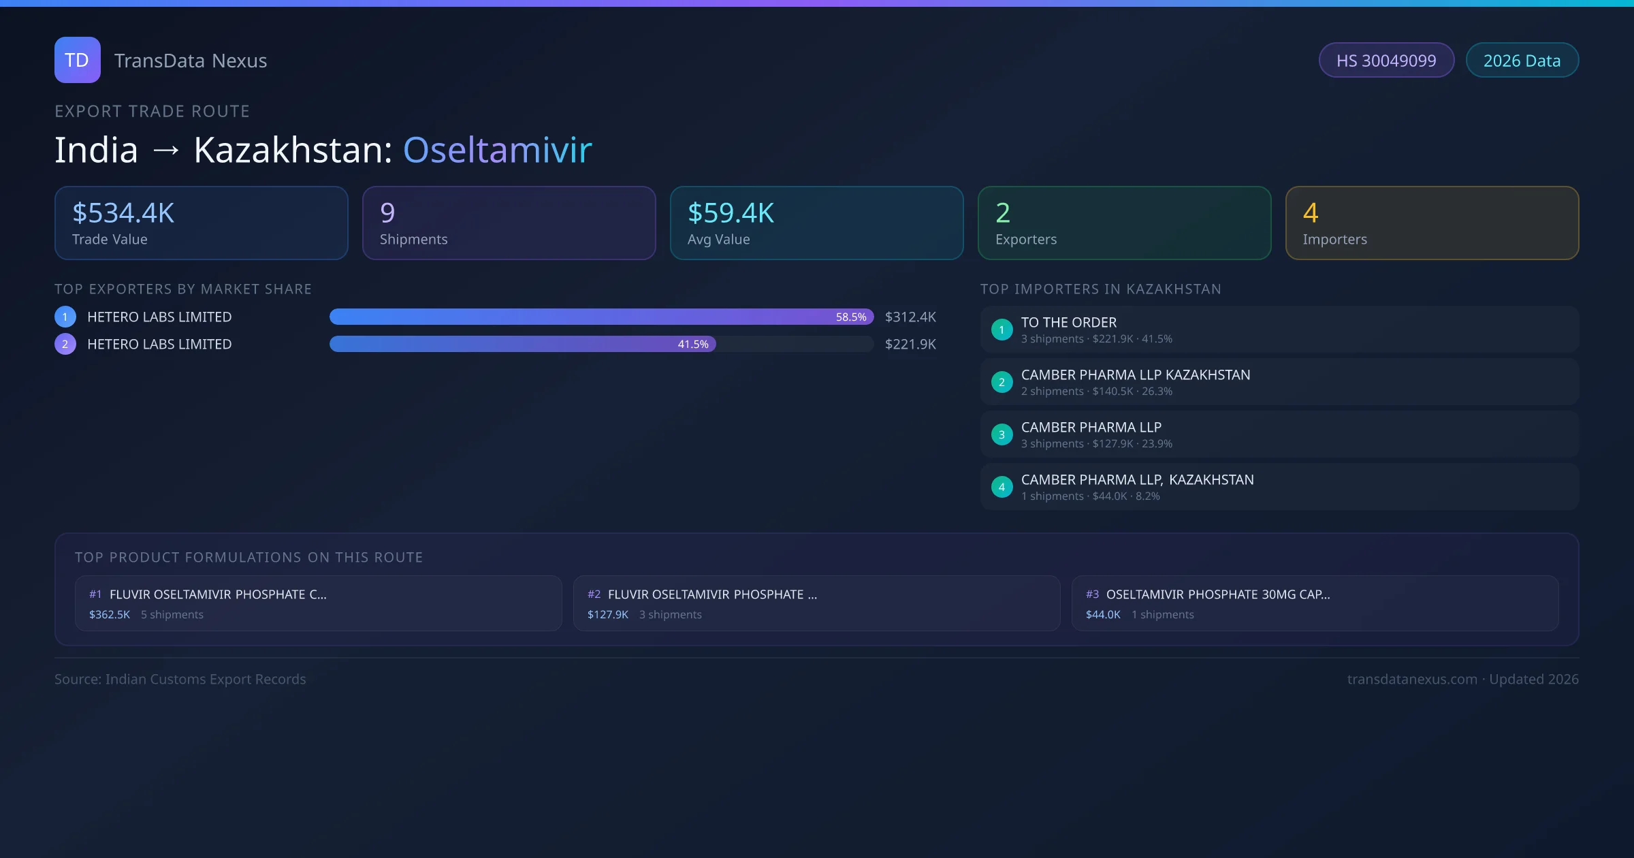This screenshot has height=858, width=1634.
Task: Click exporter rank 1 blue badge
Action: (x=65, y=317)
